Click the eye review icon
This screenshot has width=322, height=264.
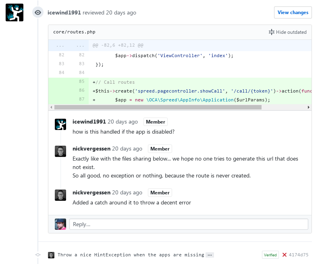[x=38, y=12]
